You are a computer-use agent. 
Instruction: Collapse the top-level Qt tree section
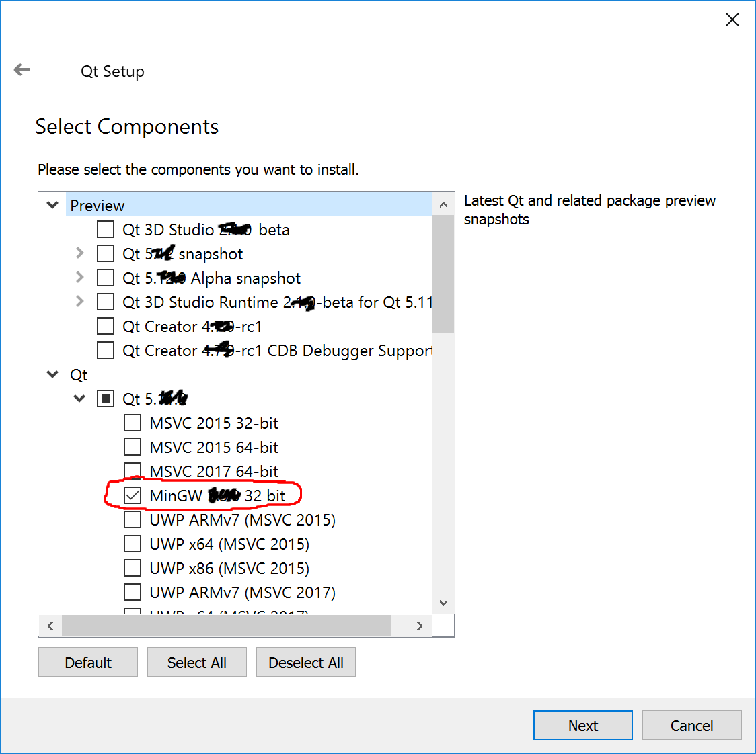tap(53, 375)
